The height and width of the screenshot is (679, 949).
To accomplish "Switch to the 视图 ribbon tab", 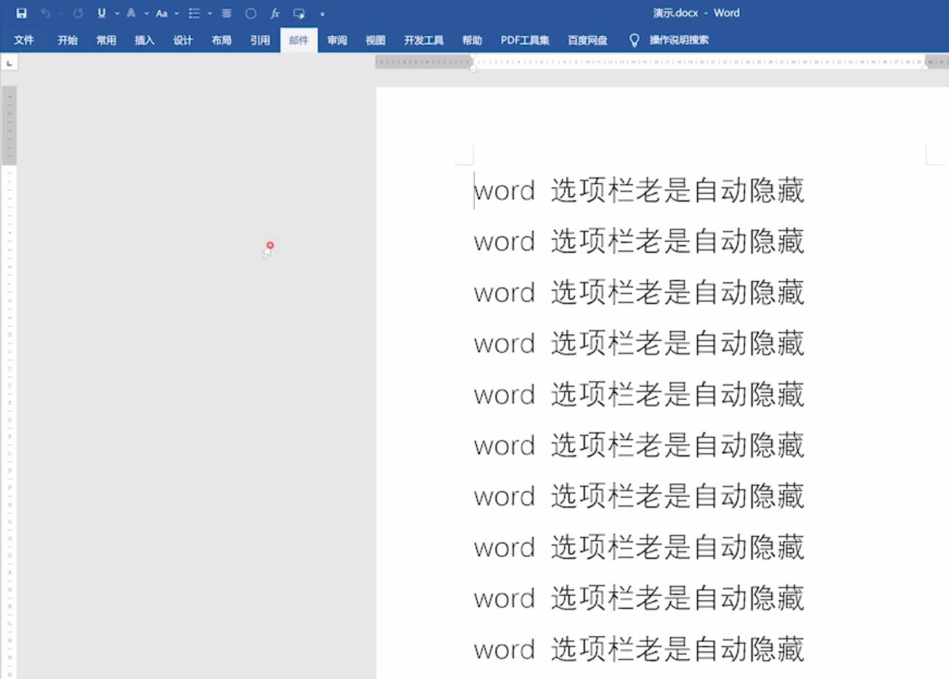I will point(375,40).
